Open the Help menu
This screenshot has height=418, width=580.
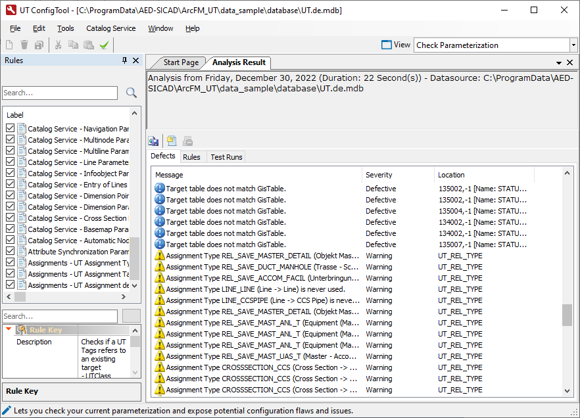(x=192, y=28)
